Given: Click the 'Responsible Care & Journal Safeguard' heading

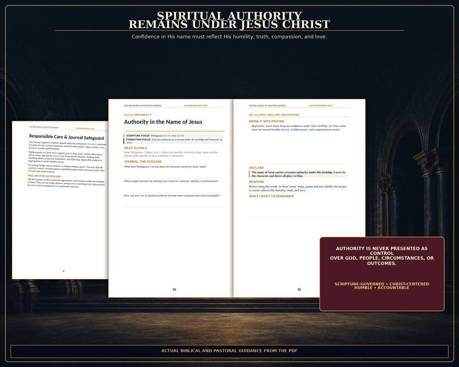Looking at the screenshot, I should [66, 137].
